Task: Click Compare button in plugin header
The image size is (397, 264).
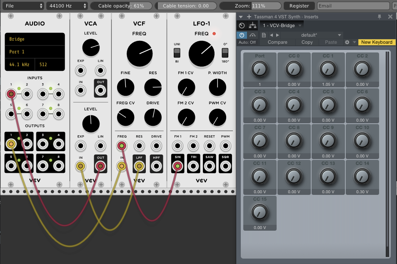Action: (x=277, y=42)
